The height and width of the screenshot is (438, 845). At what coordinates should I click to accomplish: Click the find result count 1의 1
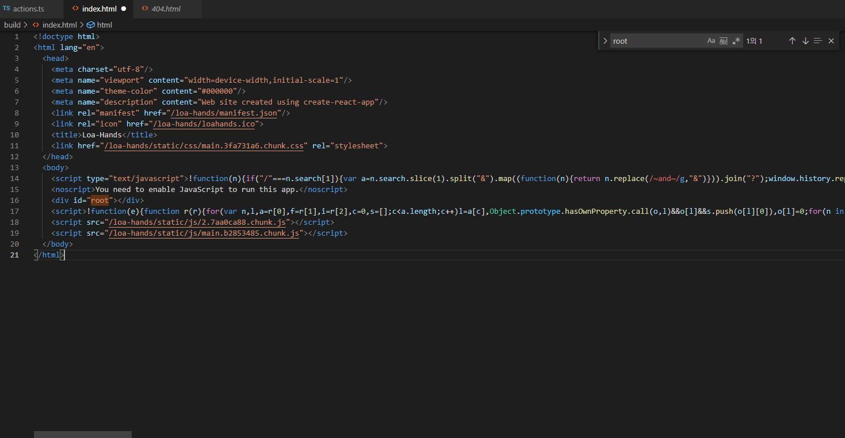pos(754,41)
